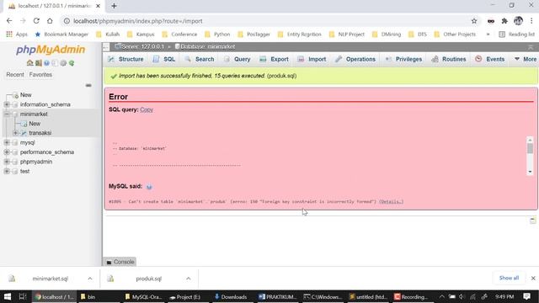This screenshot has width=539, height=303.
Task: Open Reading list in bookmarks bar
Action: [x=517, y=35]
